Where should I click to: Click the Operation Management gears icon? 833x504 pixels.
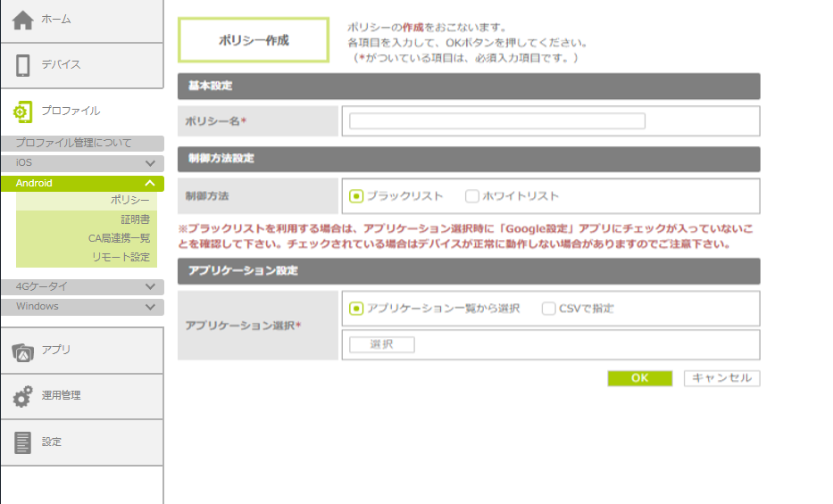tap(23, 396)
